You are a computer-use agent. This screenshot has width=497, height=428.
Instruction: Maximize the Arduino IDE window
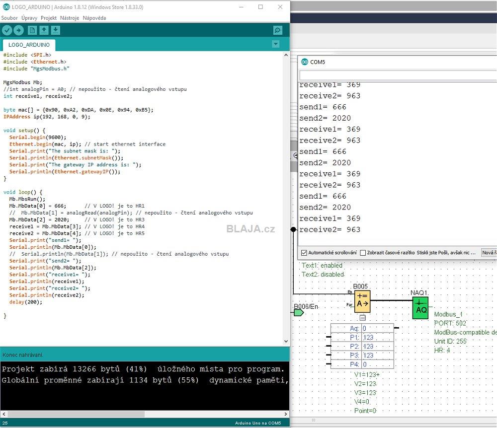tap(260, 7)
